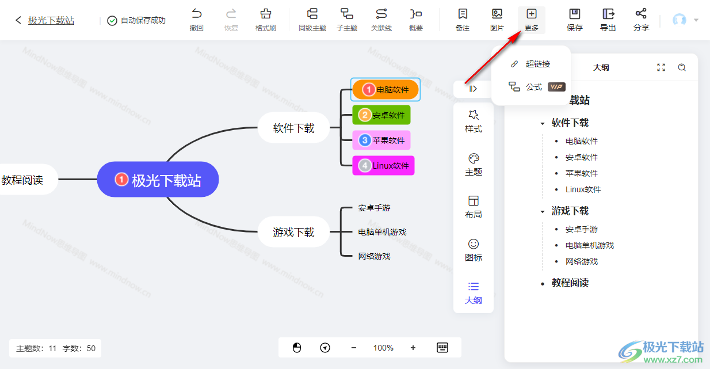Select 电脑单机游戏 in the outline
The height and width of the screenshot is (369, 710).
coord(590,245)
